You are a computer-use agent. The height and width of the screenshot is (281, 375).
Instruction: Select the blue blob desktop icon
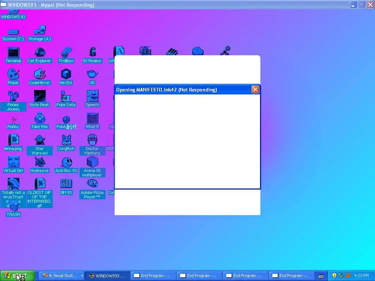[x=198, y=51]
